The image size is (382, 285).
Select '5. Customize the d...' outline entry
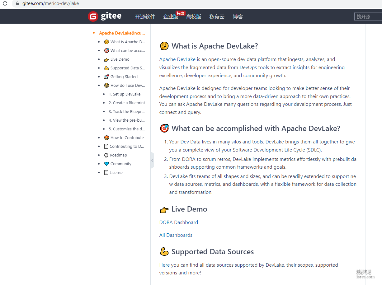click(127, 129)
